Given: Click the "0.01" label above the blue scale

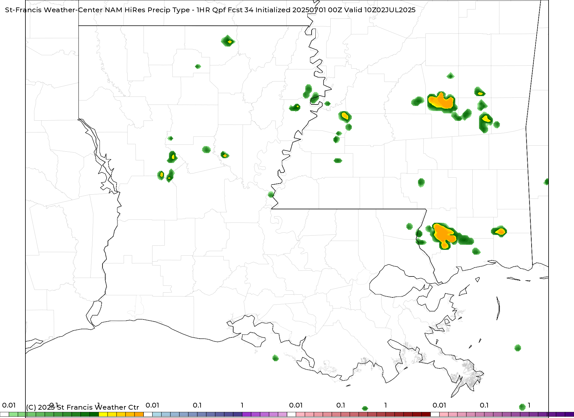Looking at the screenshot, I should click(152, 405).
